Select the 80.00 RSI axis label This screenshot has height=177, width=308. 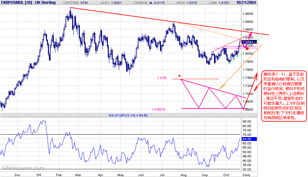(x=247, y=126)
